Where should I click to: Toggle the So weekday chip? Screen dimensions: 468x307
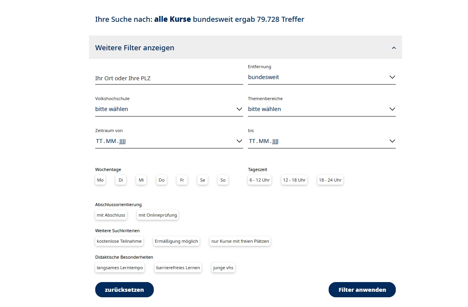click(x=223, y=180)
